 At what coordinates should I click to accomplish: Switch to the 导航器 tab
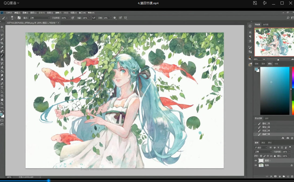[257, 24]
